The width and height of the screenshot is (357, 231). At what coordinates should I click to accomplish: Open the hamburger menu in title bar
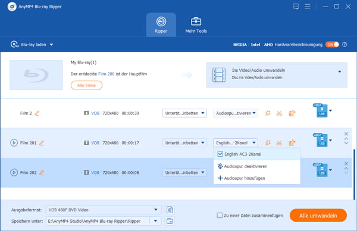tap(308, 7)
